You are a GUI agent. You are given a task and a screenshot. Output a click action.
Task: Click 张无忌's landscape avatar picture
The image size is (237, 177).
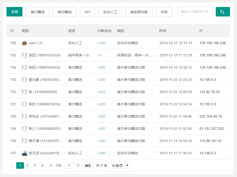pyautogui.click(x=24, y=153)
